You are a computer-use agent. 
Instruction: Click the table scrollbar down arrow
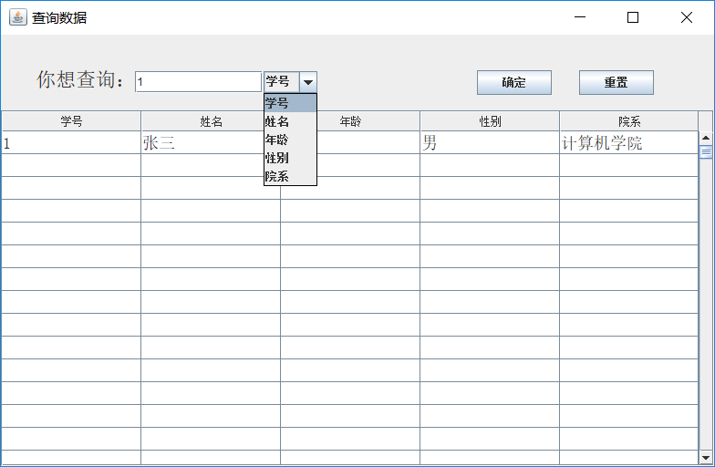click(706, 458)
